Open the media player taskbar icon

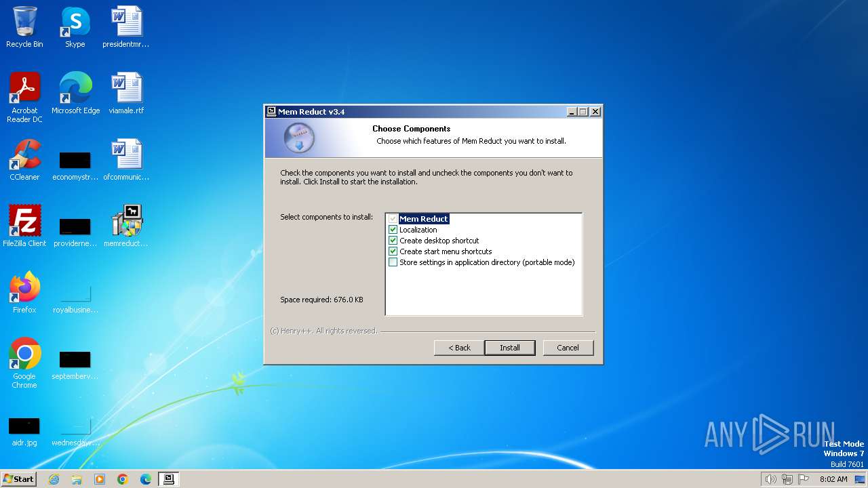(x=100, y=479)
